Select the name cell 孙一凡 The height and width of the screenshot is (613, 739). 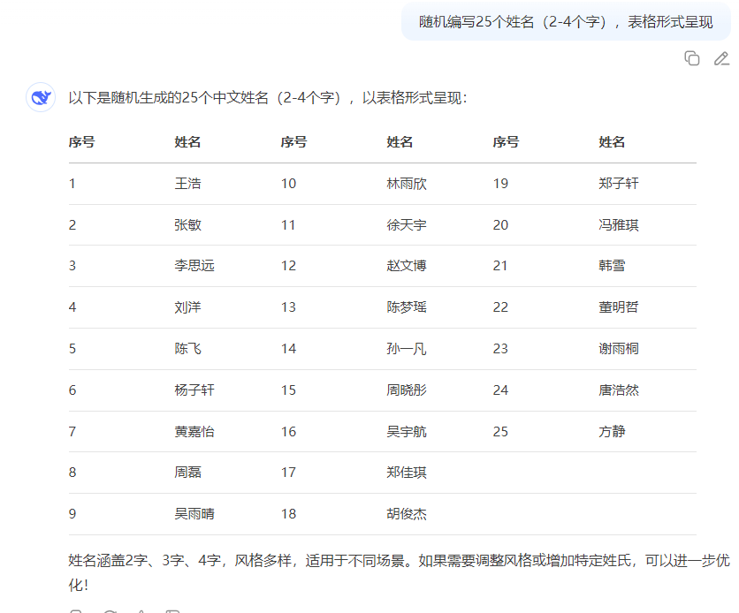click(x=407, y=349)
